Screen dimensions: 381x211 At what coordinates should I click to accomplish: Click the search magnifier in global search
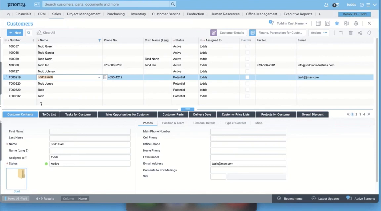click(x=173, y=4)
